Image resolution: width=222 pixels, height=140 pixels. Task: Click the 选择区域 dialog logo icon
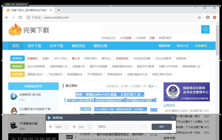[49, 118]
